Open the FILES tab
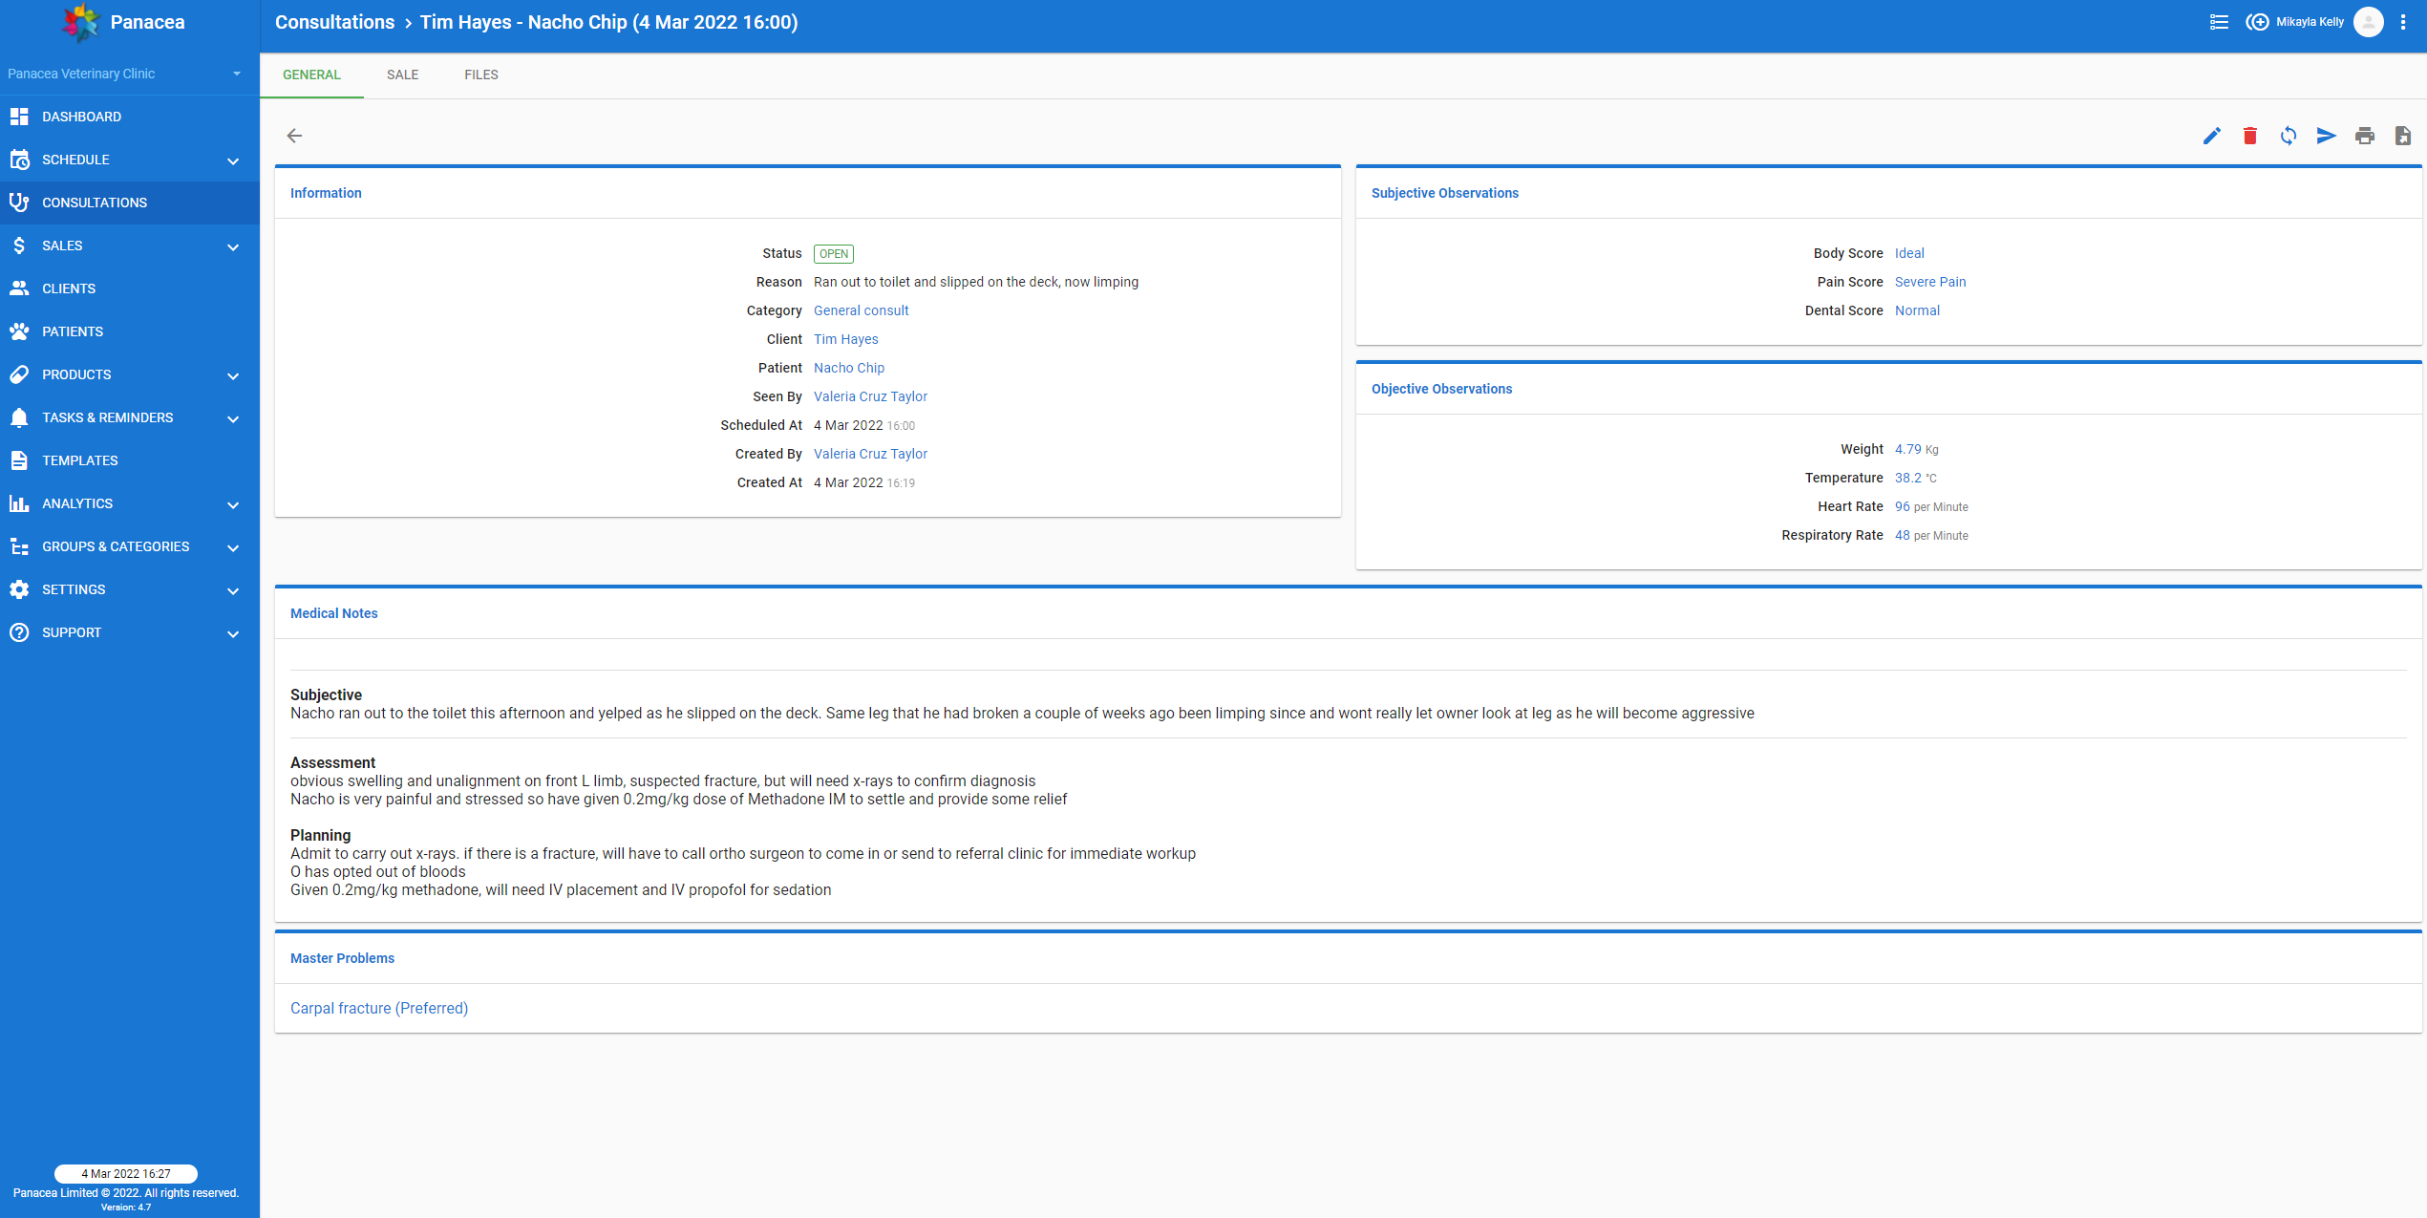The height and width of the screenshot is (1218, 2427). [x=480, y=75]
